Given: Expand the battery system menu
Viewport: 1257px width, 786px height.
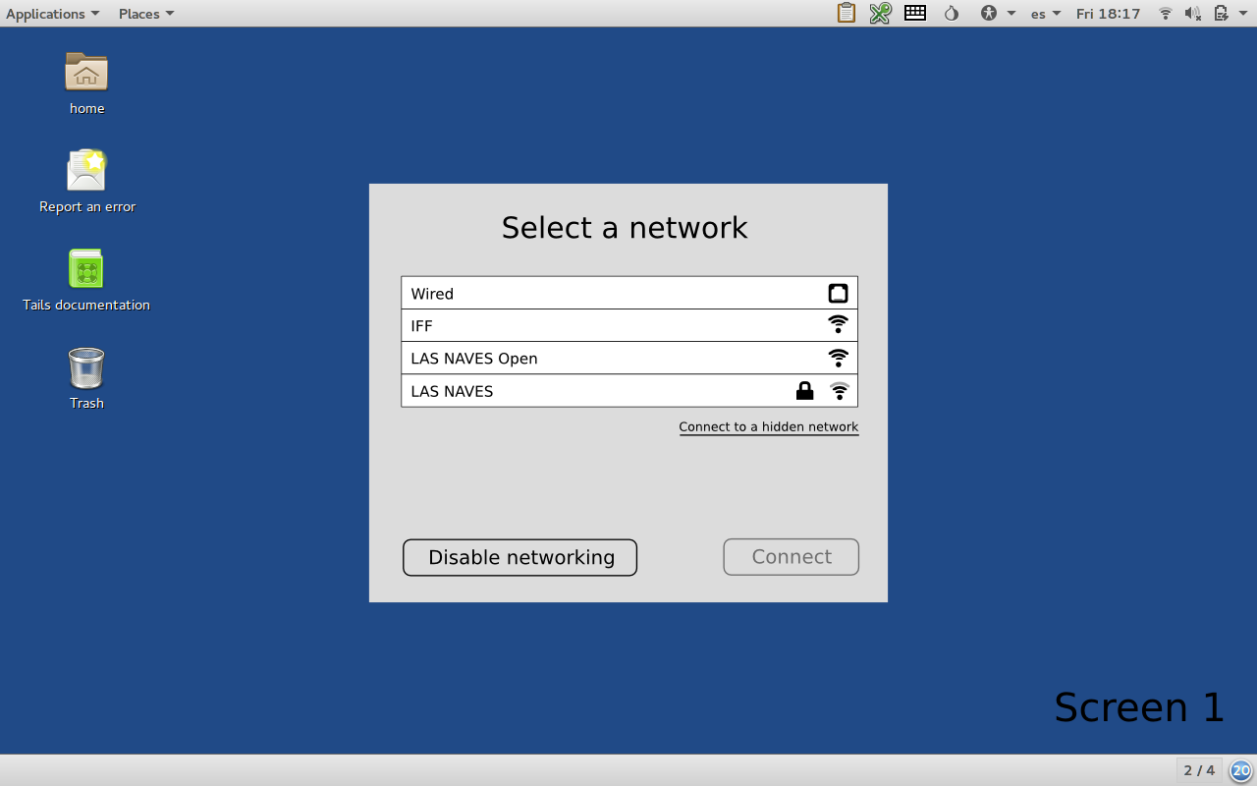Looking at the screenshot, I should click(1227, 13).
